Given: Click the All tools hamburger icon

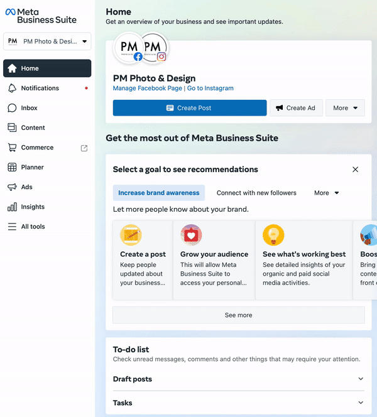Looking at the screenshot, I should point(12,227).
